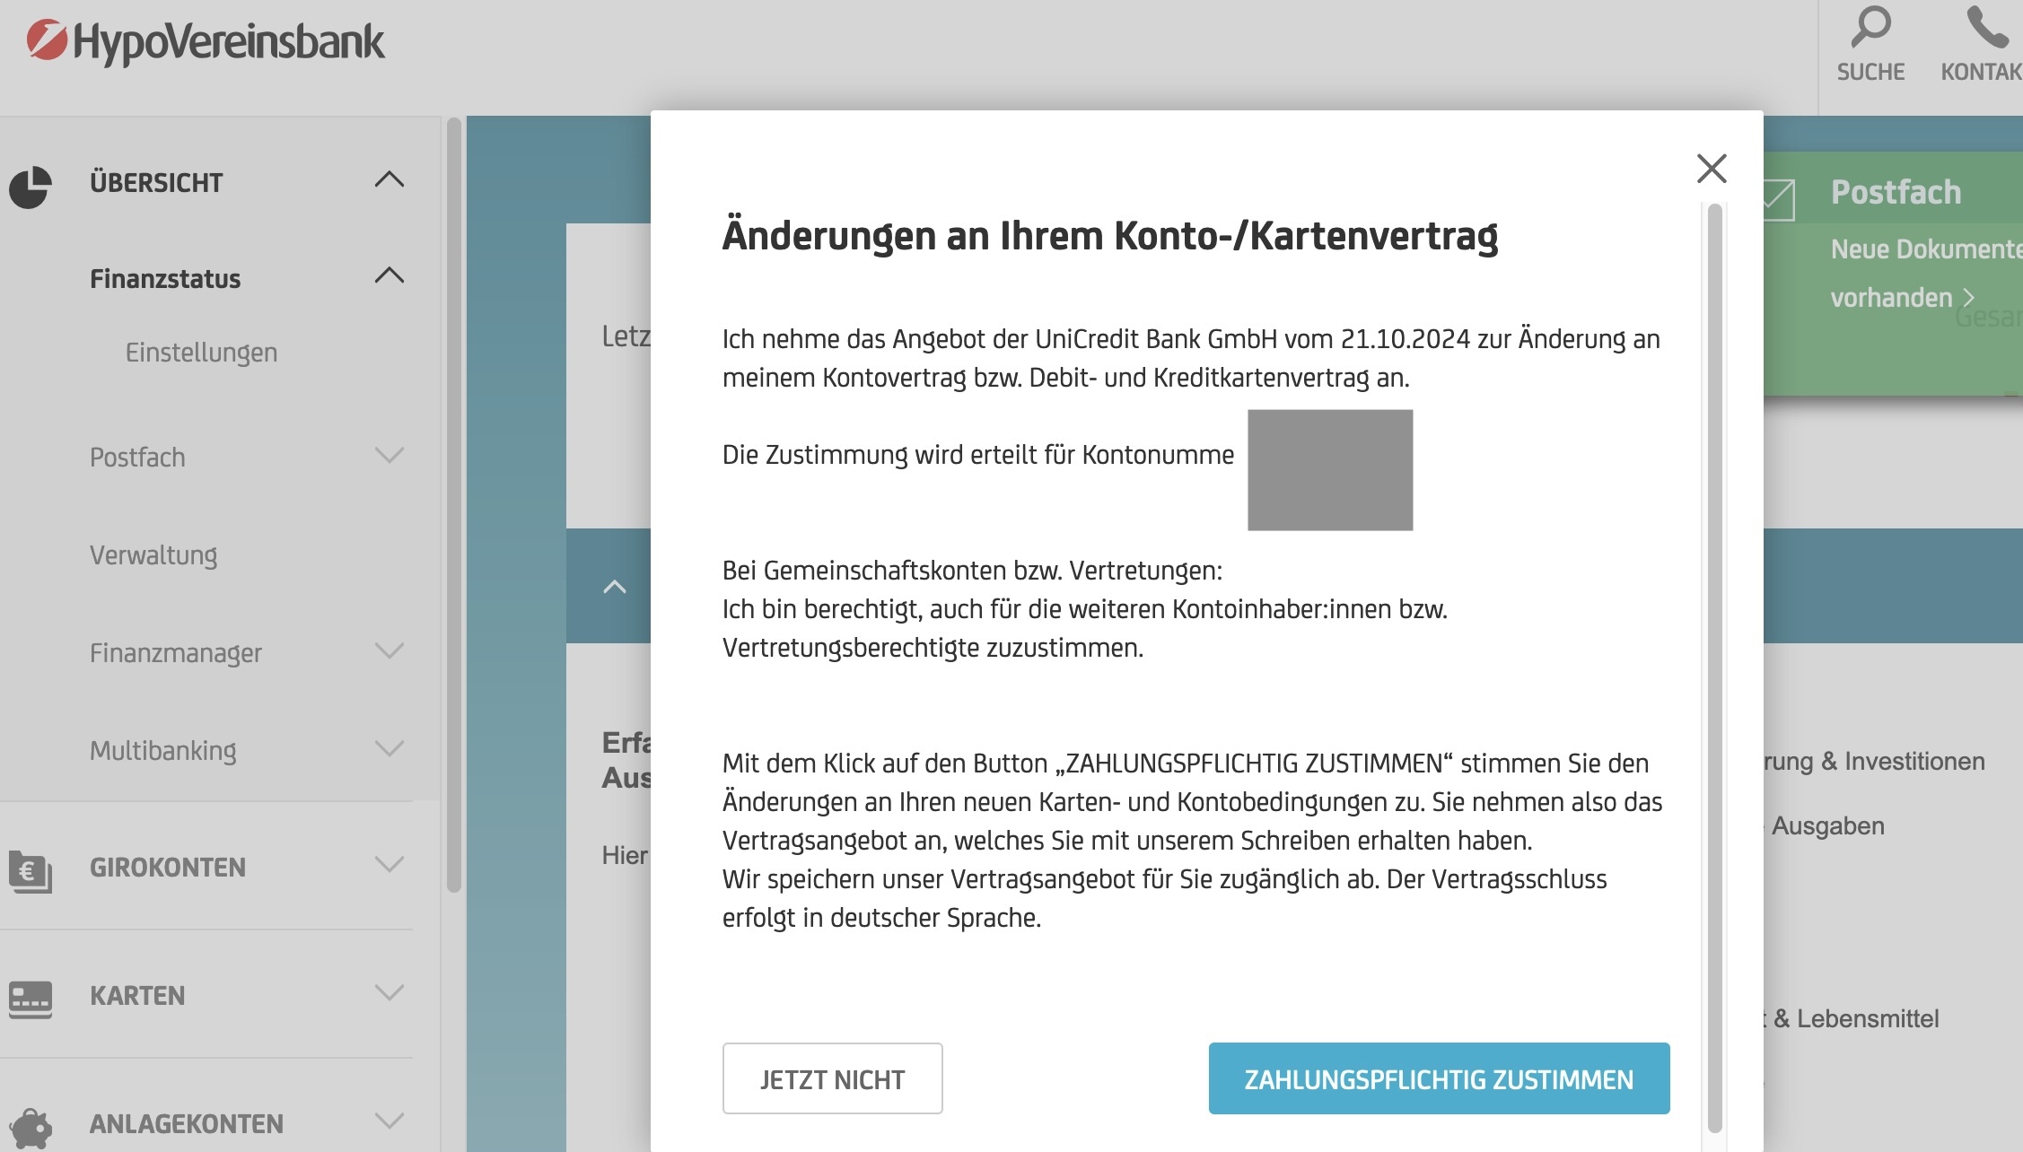Click the Girokonten euro icon
This screenshot has width=2023, height=1152.
point(31,870)
